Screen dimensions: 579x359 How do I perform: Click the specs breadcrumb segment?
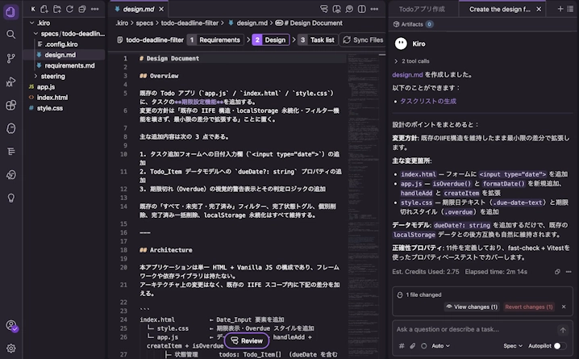coord(144,23)
